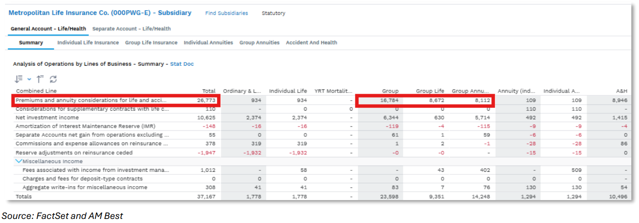Open the Individual Life Insurance tab
Screen dimensions: 639x223
[88, 43]
